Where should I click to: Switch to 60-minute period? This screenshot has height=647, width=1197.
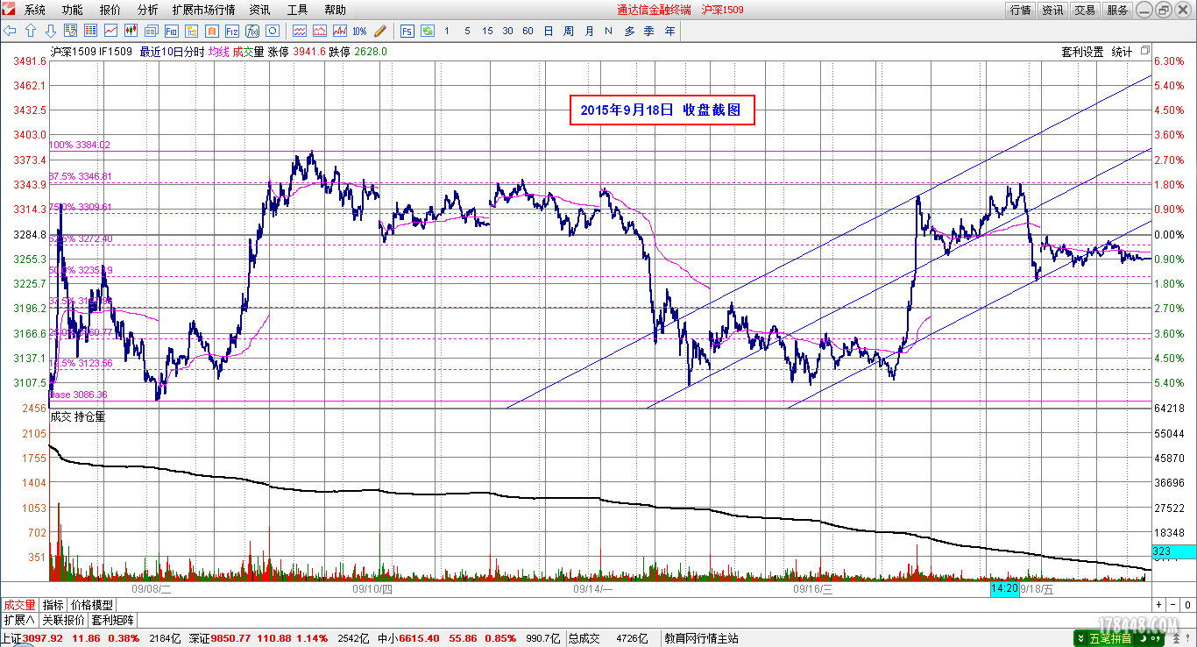coord(528,31)
